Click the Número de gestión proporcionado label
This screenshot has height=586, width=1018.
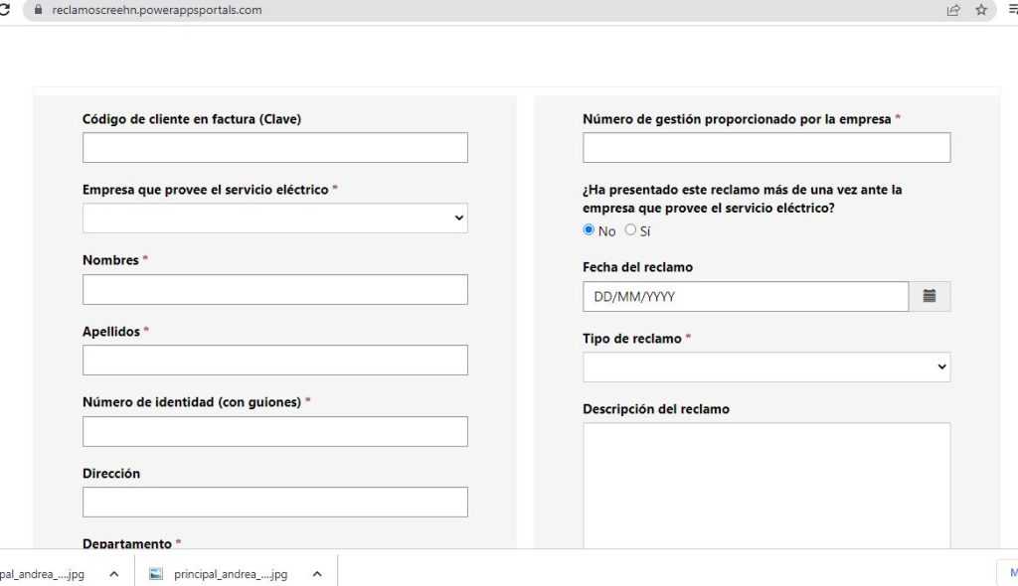click(x=737, y=119)
